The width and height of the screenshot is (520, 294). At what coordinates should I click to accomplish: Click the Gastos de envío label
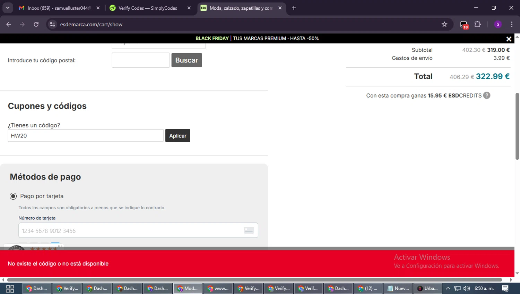(x=412, y=58)
